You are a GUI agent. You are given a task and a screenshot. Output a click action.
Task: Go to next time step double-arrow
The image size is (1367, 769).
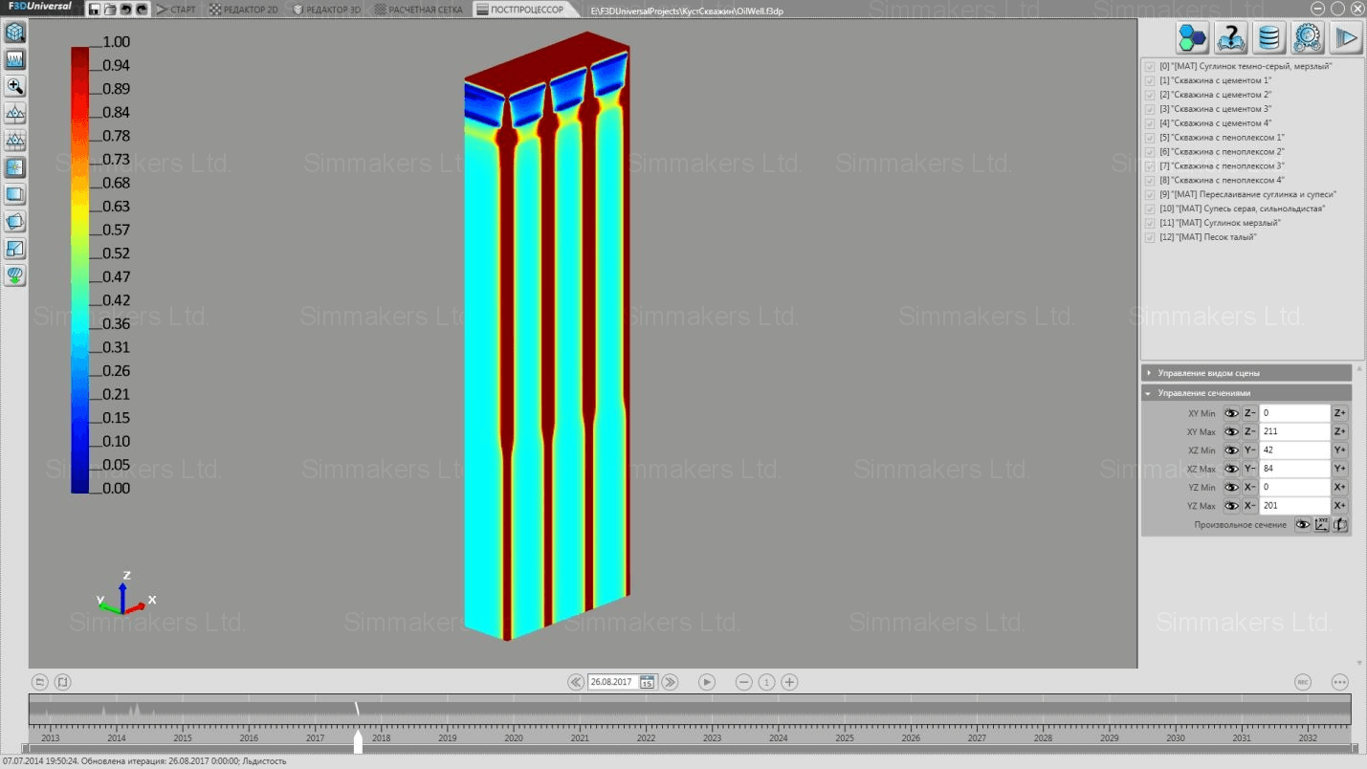(671, 682)
